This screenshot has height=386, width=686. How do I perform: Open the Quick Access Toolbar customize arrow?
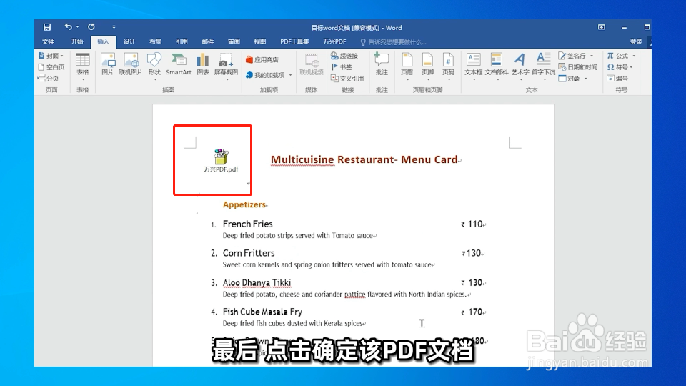click(x=114, y=27)
